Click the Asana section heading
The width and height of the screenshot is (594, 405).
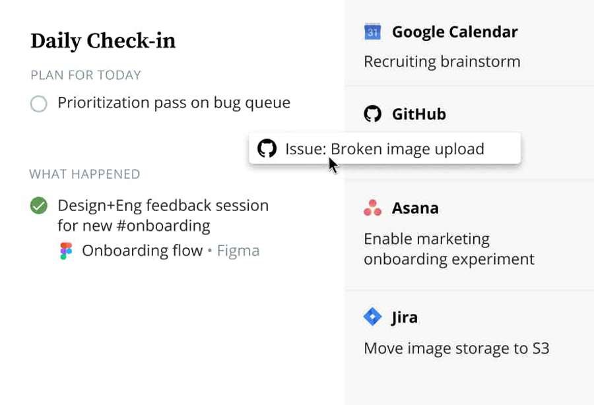415,208
